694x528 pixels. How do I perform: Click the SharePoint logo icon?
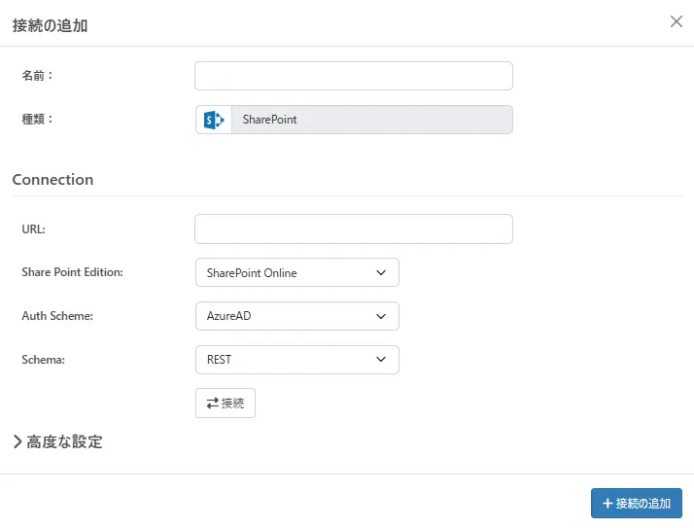coord(214,120)
